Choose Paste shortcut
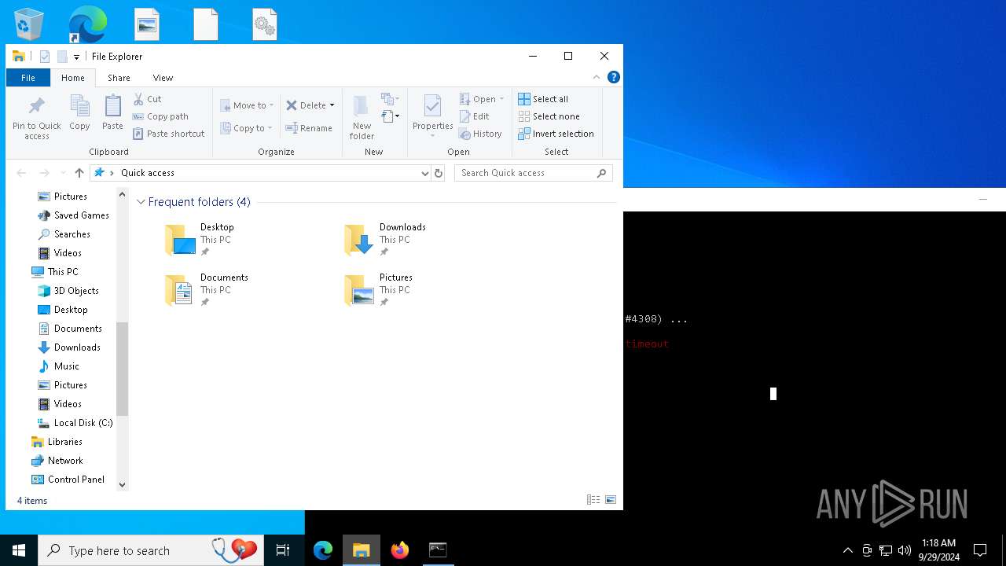Image resolution: width=1006 pixels, height=566 pixels. [x=169, y=134]
